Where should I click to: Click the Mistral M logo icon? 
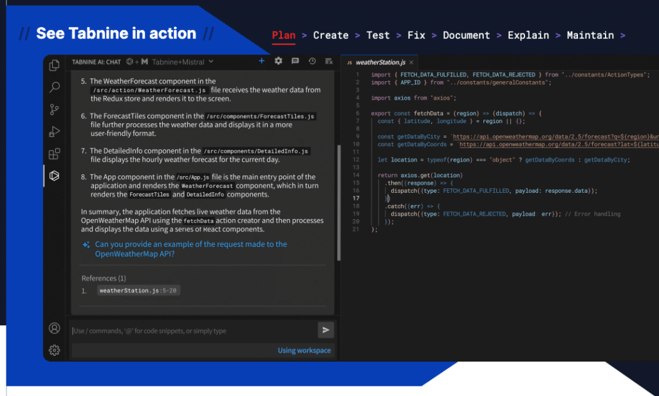145,62
